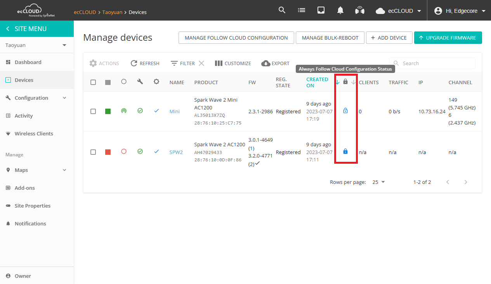Go to the previous page arrow
This screenshot has height=284, width=491.
pos(448,182)
